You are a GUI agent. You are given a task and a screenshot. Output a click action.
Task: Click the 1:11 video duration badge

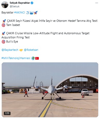7,113
